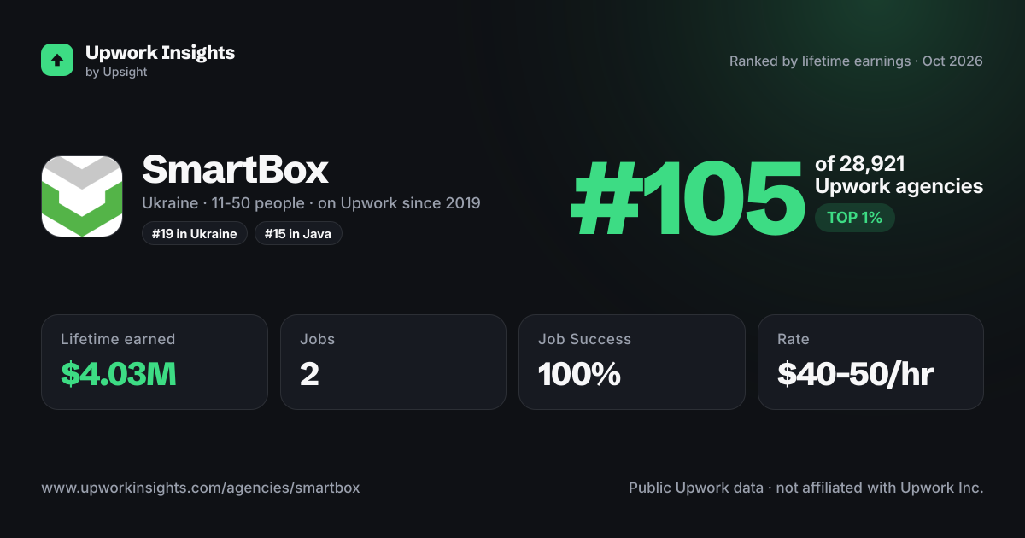Image resolution: width=1025 pixels, height=538 pixels.
Task: Click the Job Success label
Action: click(x=584, y=339)
